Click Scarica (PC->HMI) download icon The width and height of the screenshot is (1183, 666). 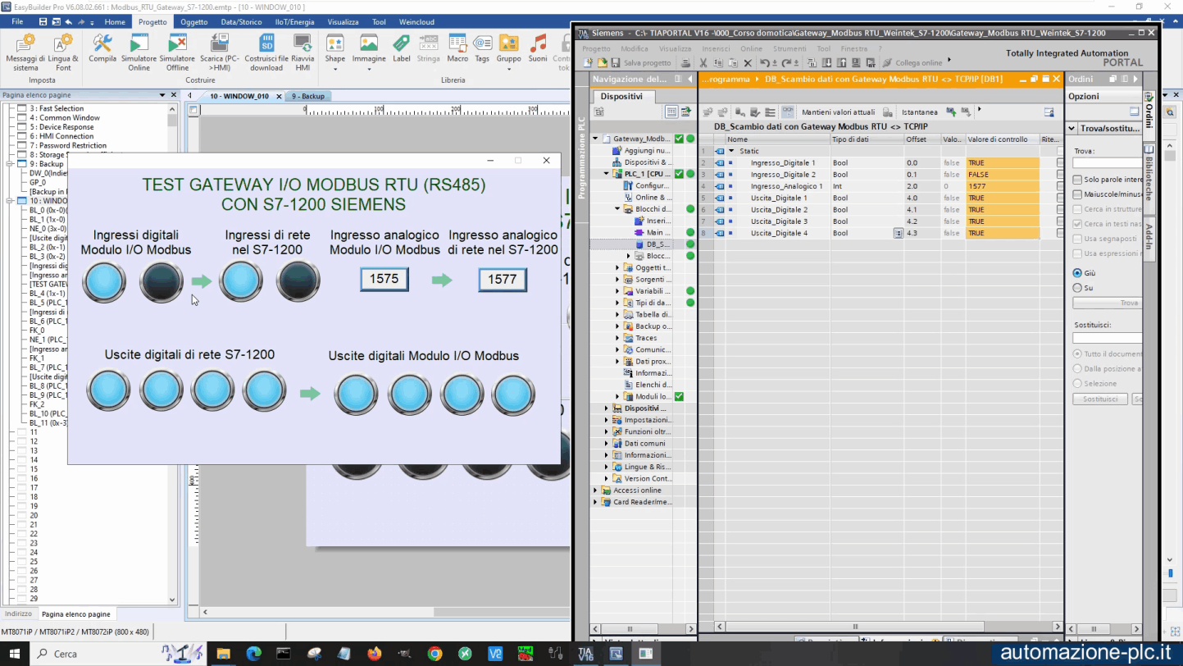click(x=220, y=52)
